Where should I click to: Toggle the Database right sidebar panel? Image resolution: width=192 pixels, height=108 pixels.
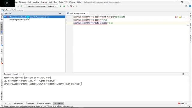[190, 27]
